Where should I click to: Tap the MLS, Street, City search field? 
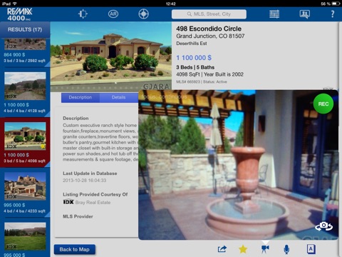tap(209, 14)
